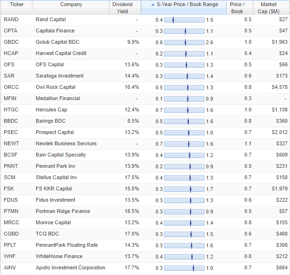This screenshot has width=290, height=275.
Task: Select ticker FSK
Action: [8, 189]
